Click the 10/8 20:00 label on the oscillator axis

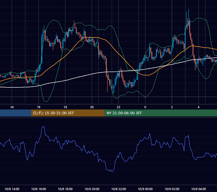[92, 189]
